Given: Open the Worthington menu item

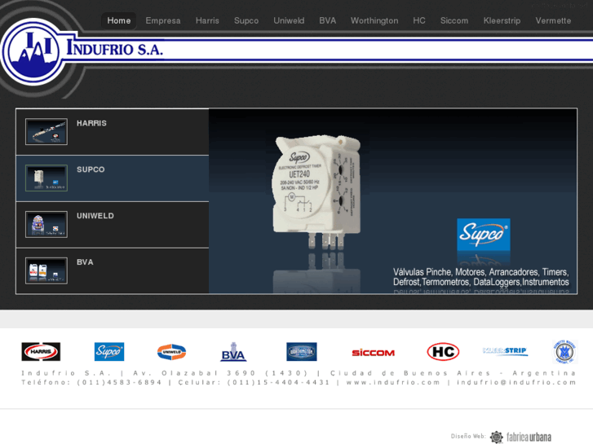Looking at the screenshot, I should point(374,21).
